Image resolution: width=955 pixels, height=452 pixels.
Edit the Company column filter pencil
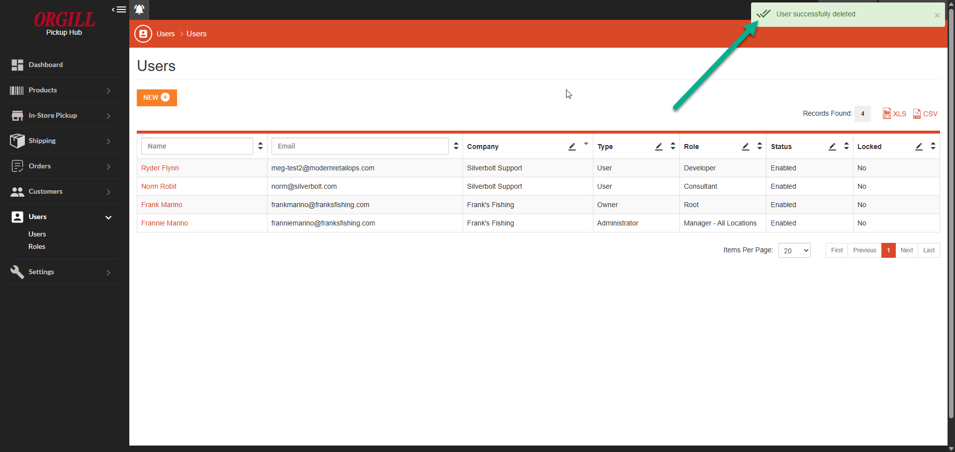click(x=572, y=147)
